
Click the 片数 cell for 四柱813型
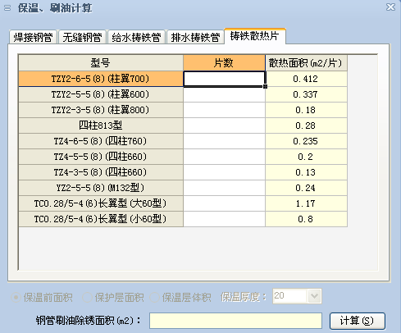point(224,125)
